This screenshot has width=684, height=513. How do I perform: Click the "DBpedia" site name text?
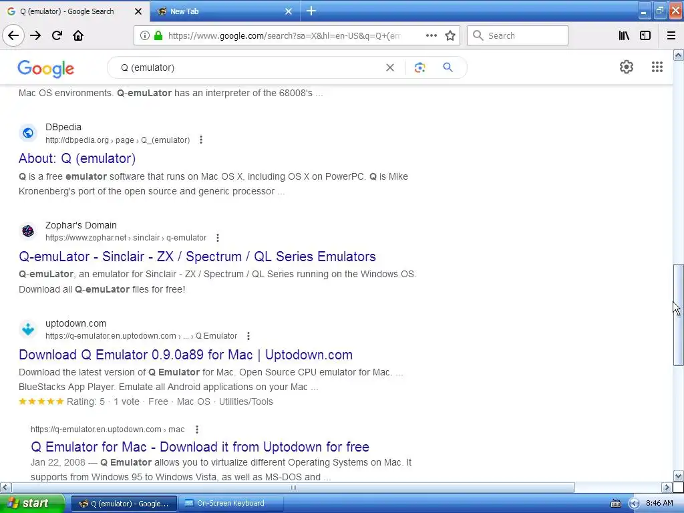point(63,127)
